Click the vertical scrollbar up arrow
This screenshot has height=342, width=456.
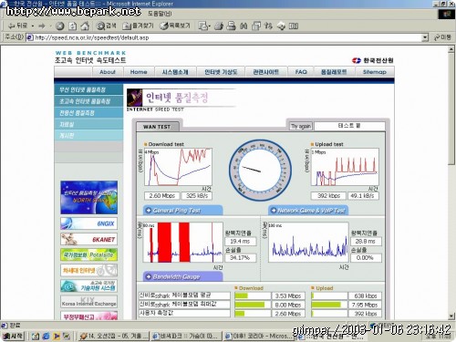pos(451,48)
